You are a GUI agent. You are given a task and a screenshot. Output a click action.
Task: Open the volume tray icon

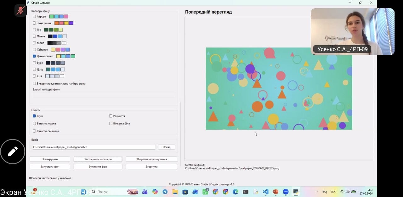click(348, 192)
